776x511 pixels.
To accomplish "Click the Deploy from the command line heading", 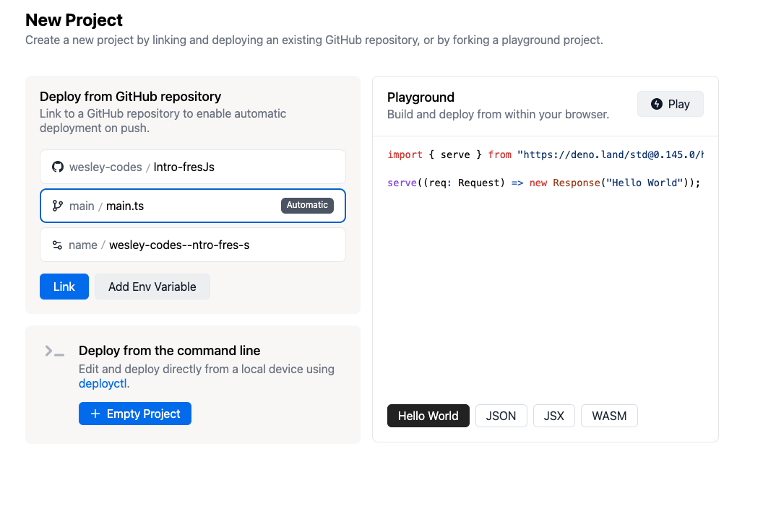I will [x=169, y=350].
